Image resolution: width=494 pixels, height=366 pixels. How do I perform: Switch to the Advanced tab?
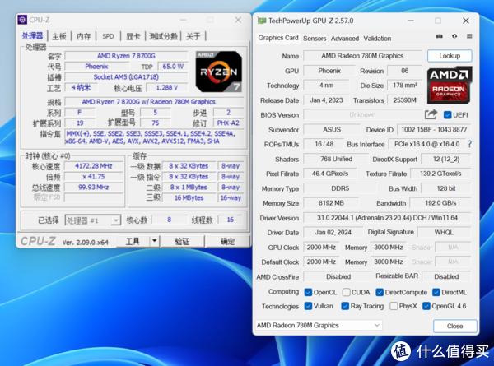[345, 39]
